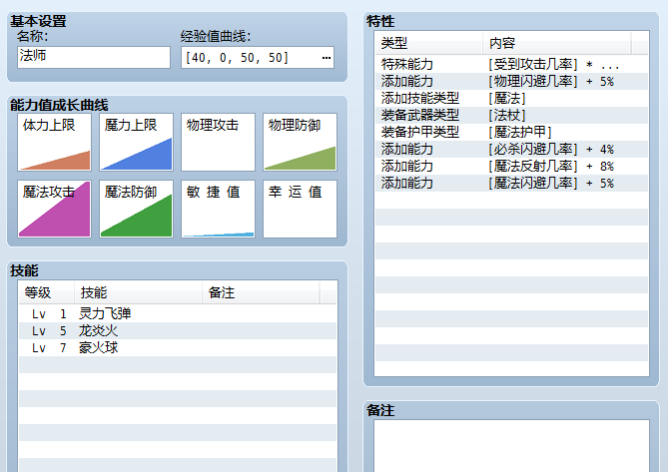Open the 物理攻击 growth curve thumbnail
Image resolution: width=668 pixels, height=472 pixels.
218,142
